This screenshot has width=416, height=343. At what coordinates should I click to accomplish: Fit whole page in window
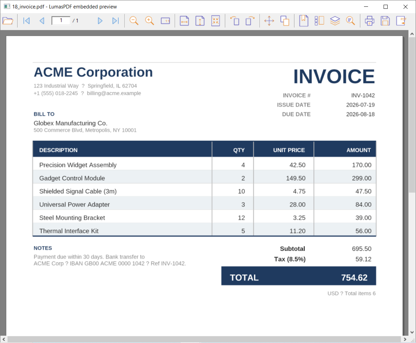[215, 21]
